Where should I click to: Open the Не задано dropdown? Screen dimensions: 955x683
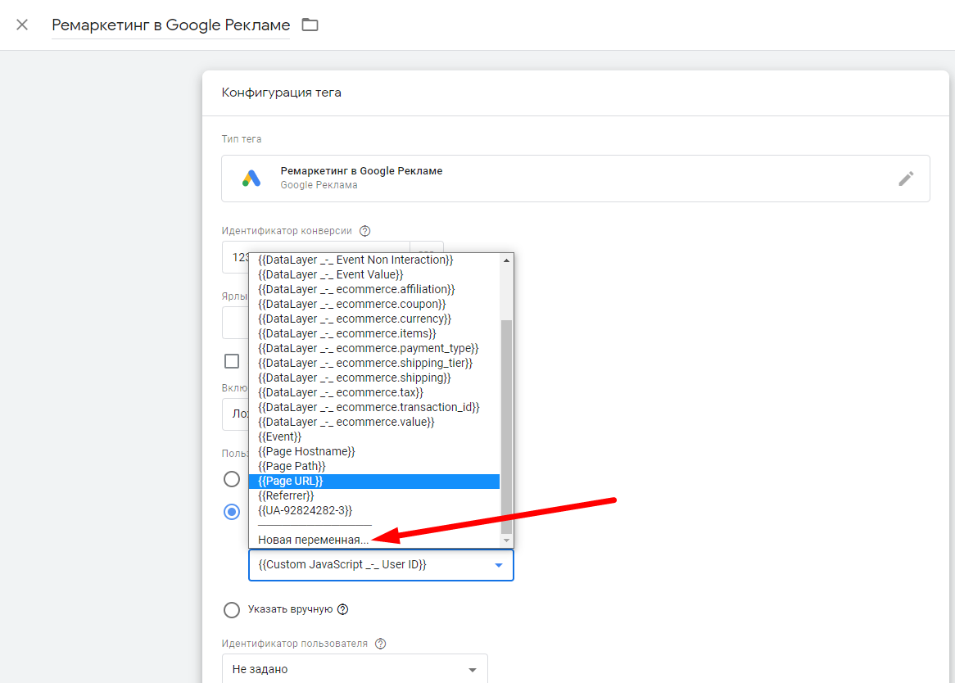355,669
